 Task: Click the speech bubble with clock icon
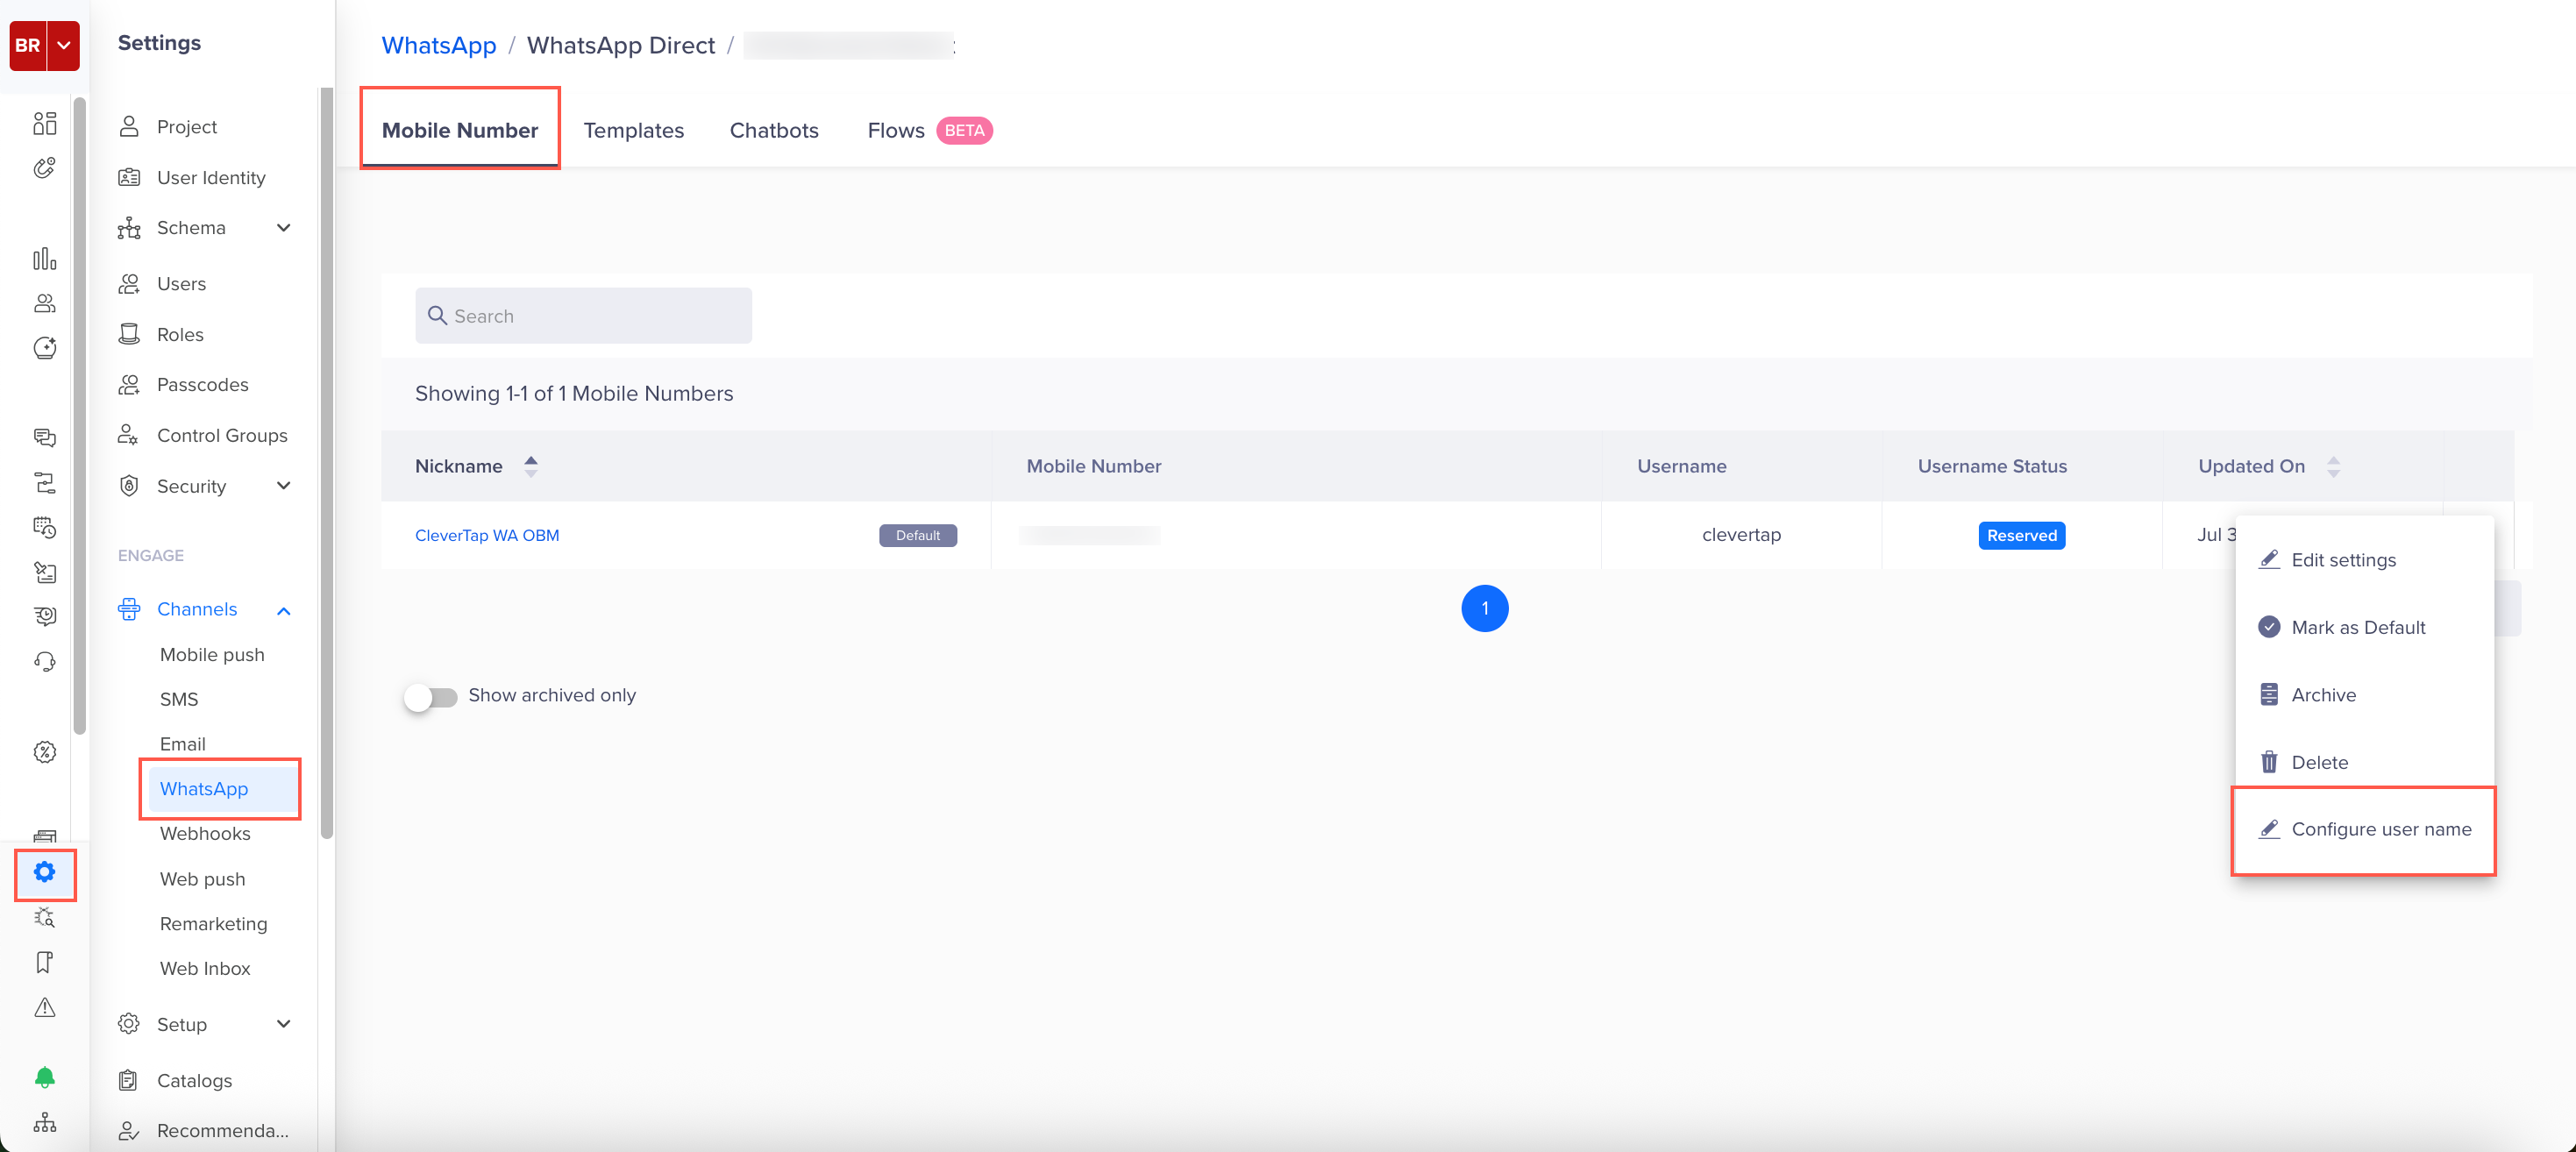45,616
